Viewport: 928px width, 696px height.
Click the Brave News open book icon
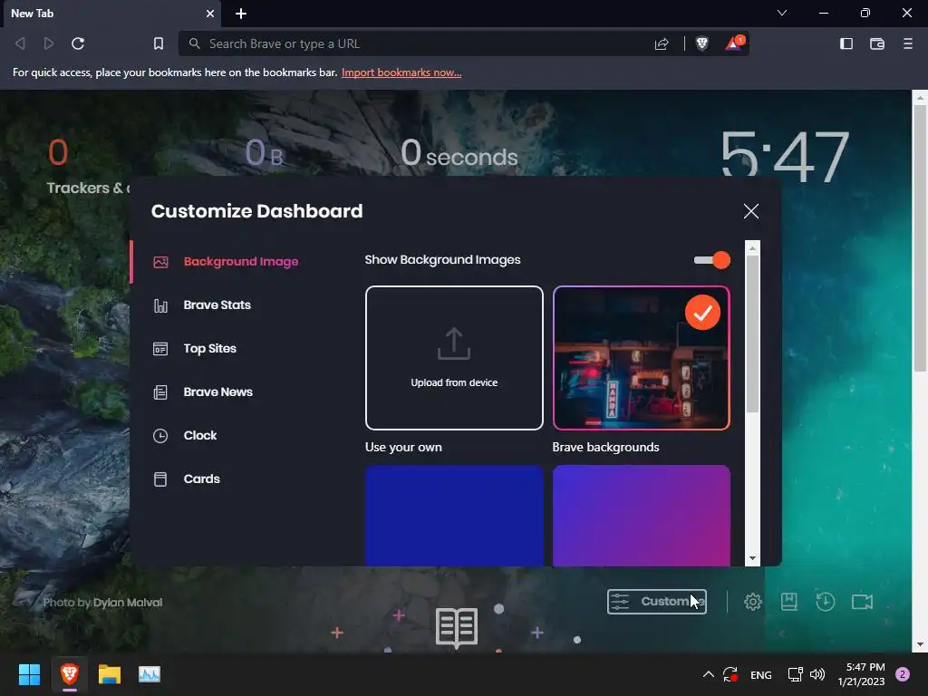point(457,627)
